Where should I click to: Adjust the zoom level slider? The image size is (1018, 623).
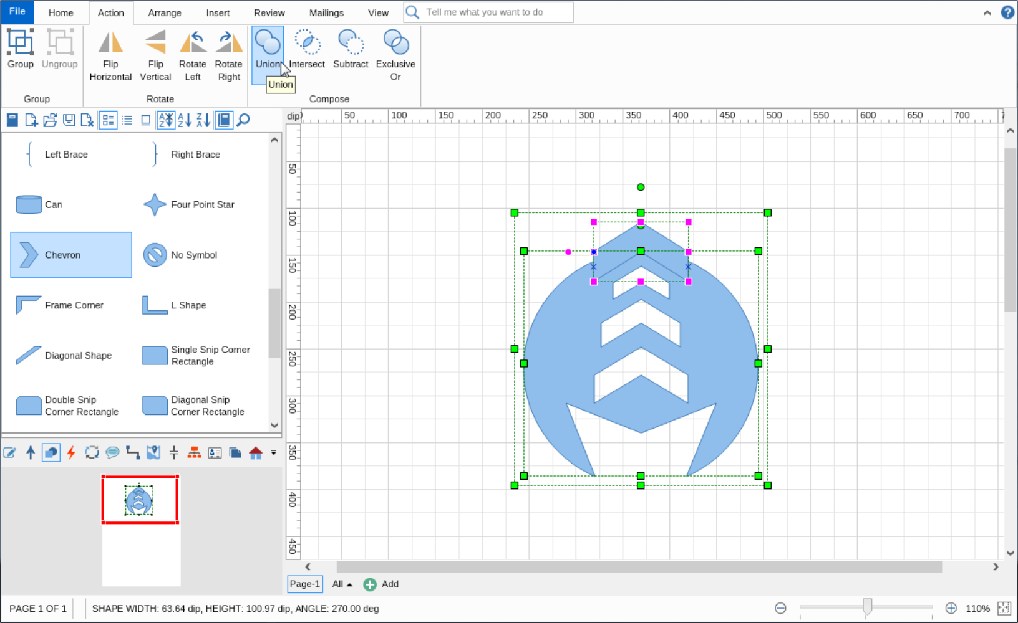point(866,606)
